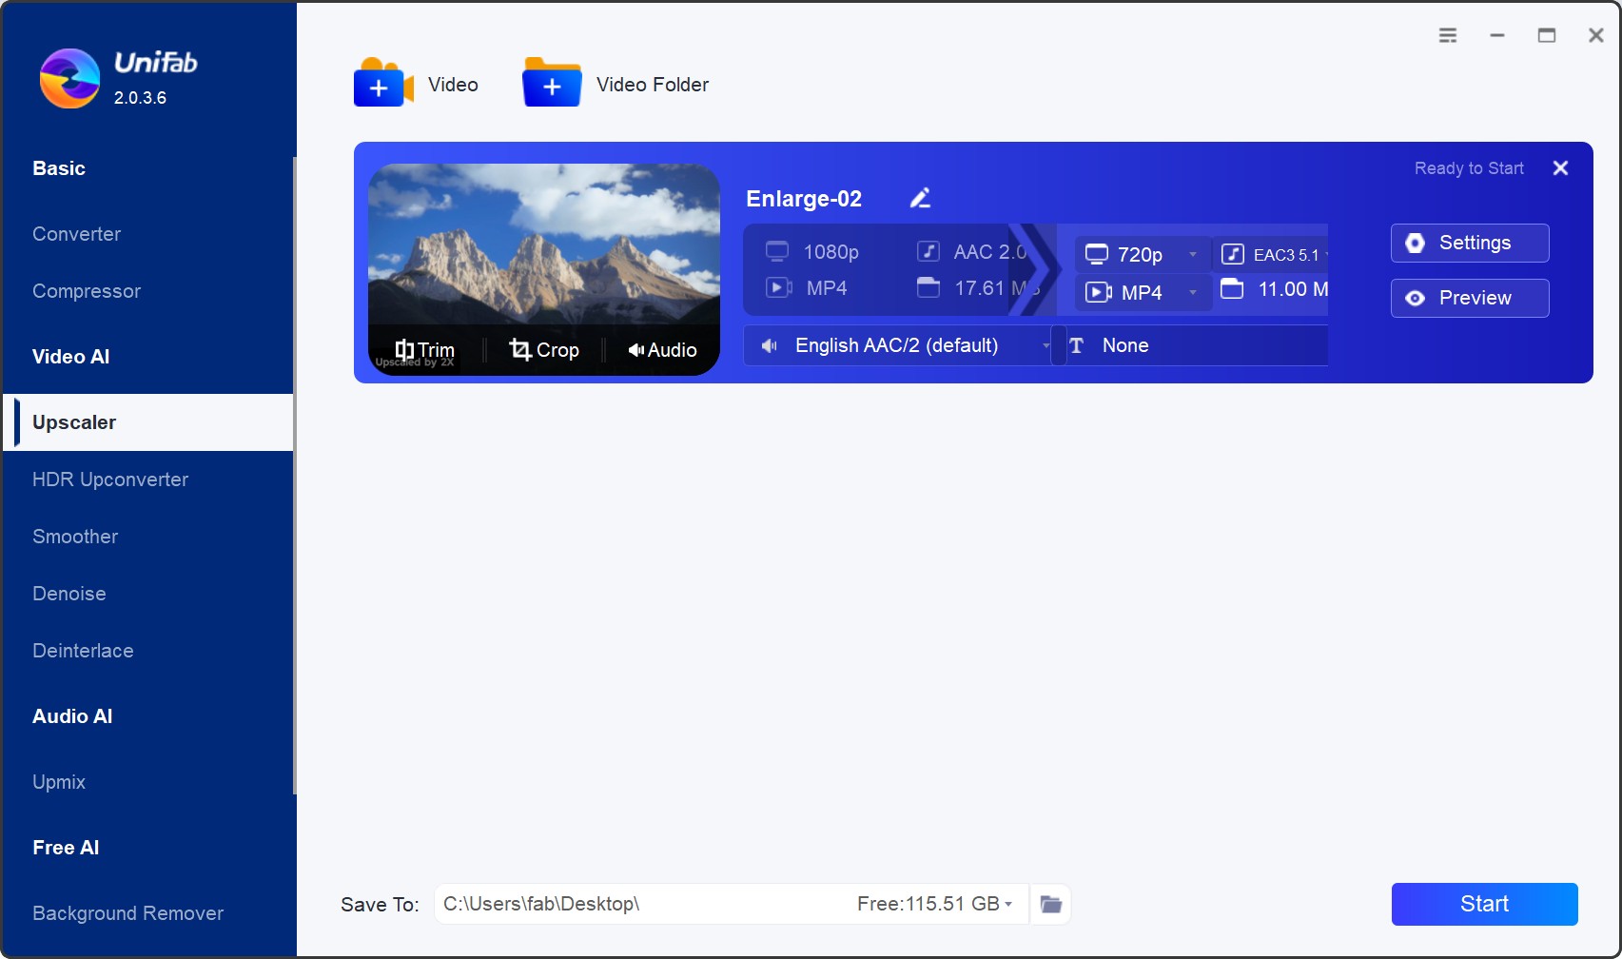Open the hamburger menu in title bar

coord(1448,35)
